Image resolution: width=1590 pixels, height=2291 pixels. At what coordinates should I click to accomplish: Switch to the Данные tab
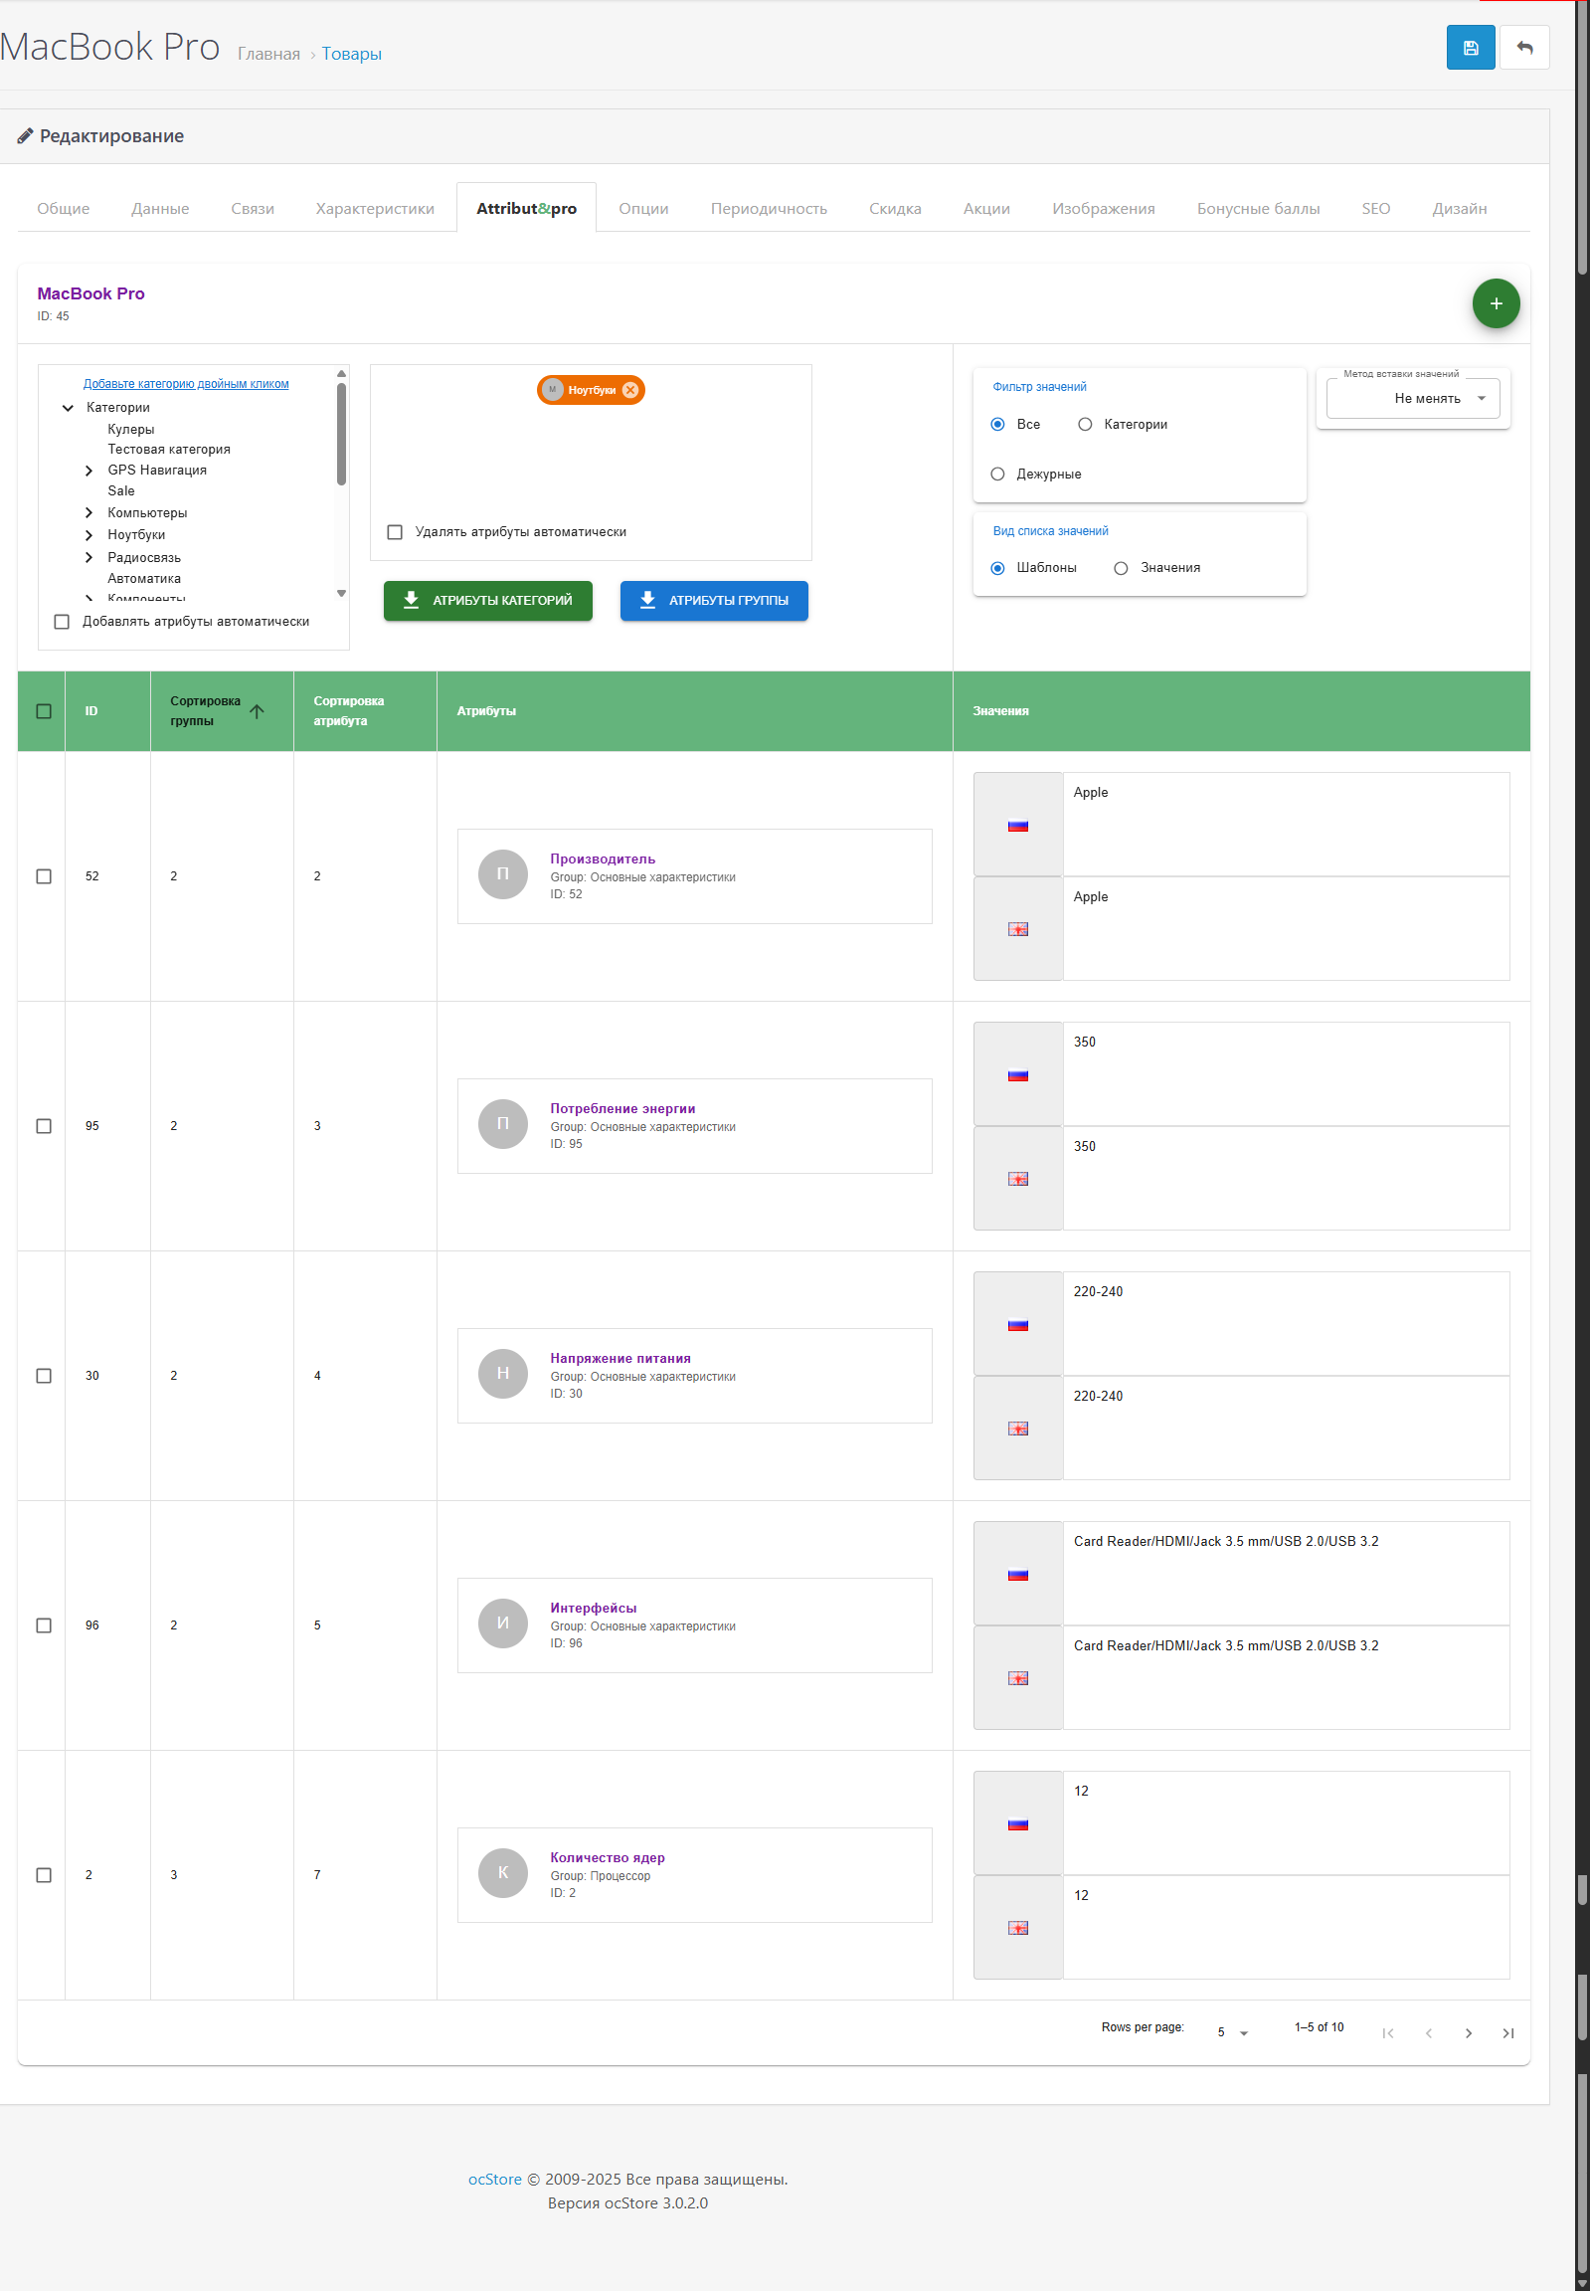[160, 208]
